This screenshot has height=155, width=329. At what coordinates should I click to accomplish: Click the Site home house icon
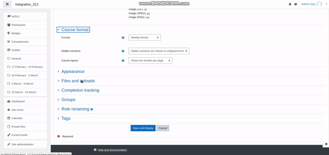click(9, 110)
